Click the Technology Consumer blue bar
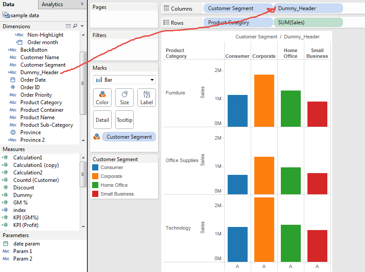Viewport: 365px width, 272px height. [237, 244]
